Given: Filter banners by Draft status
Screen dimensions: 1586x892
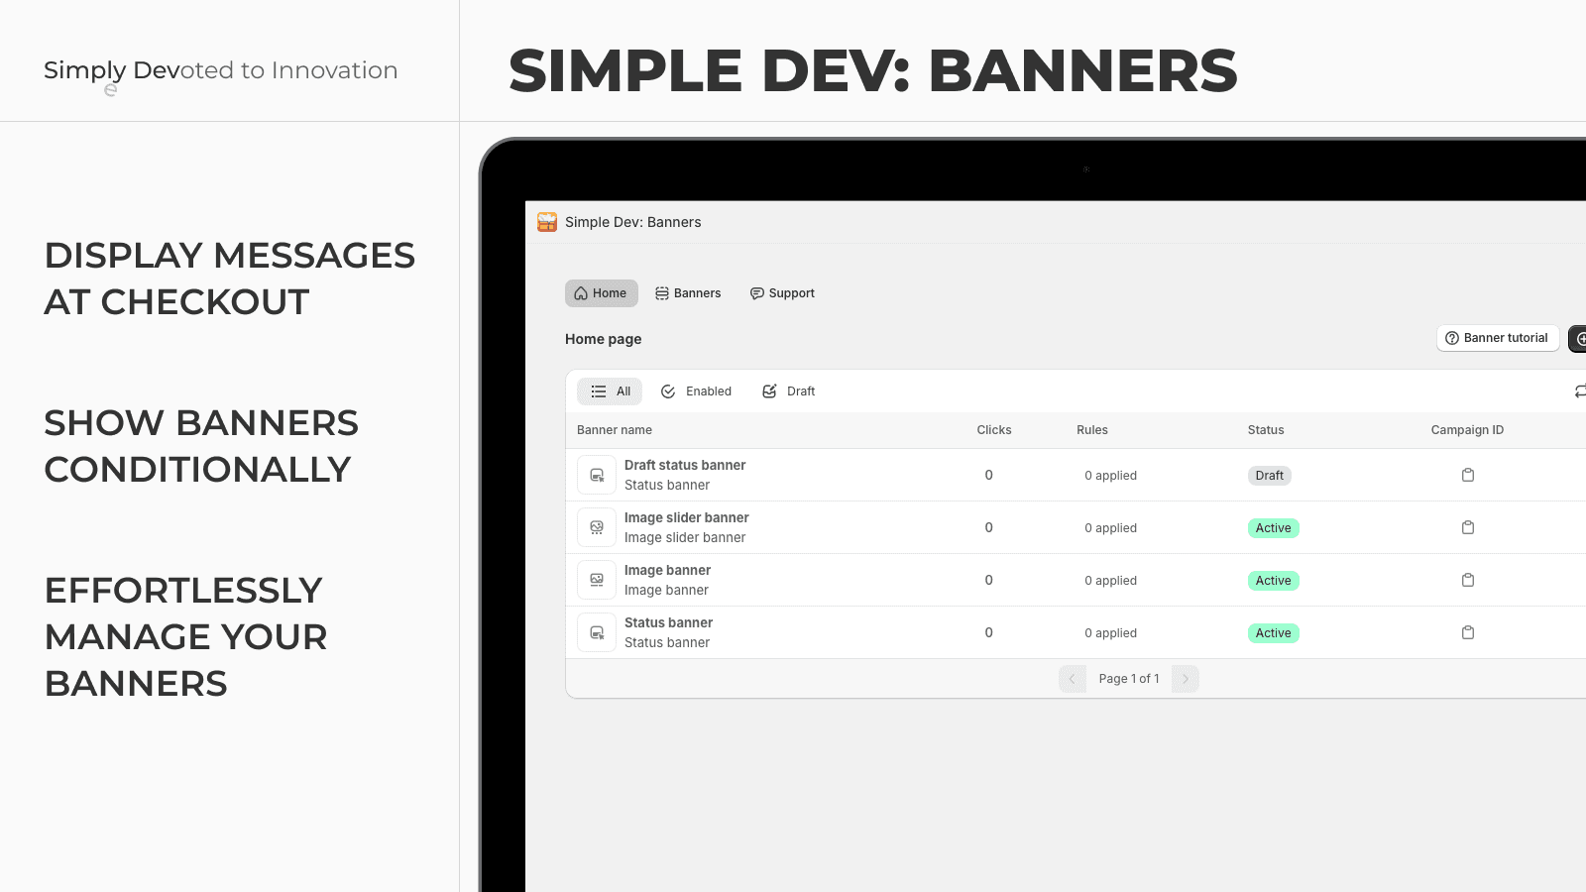Looking at the screenshot, I should tap(788, 390).
